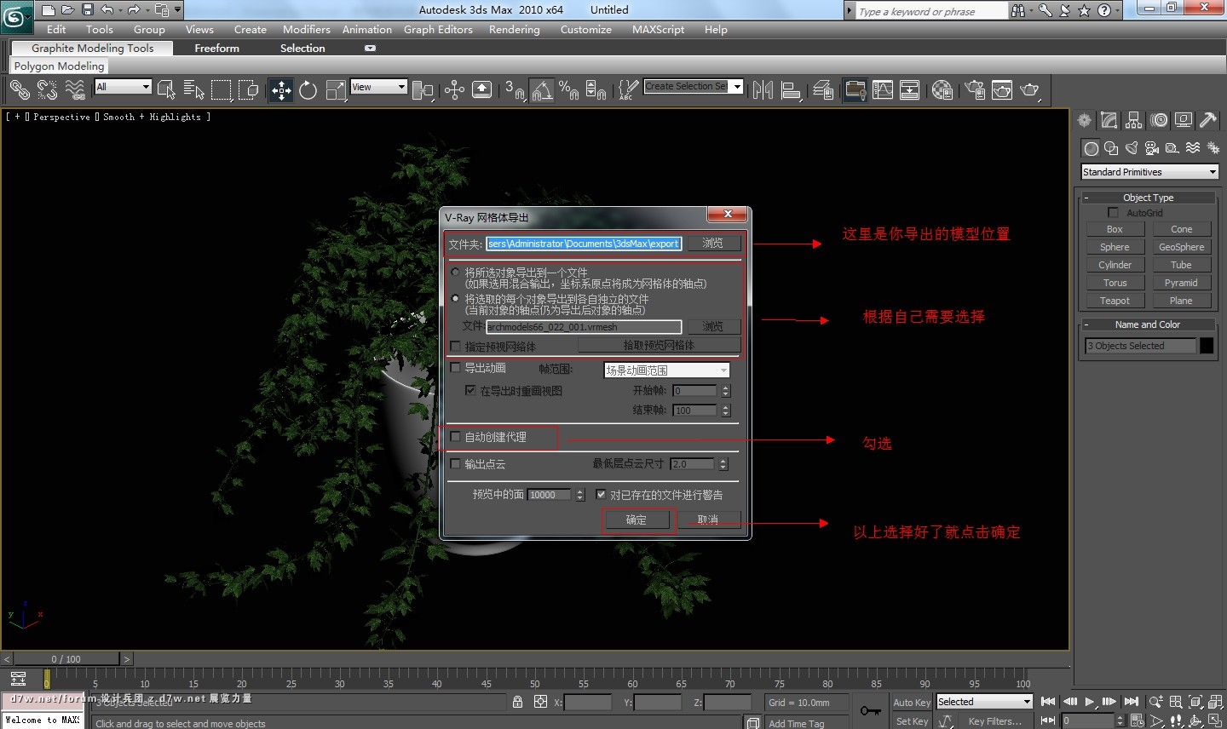The image size is (1227, 729).
Task: Click the object color swatch
Action: (1207, 346)
